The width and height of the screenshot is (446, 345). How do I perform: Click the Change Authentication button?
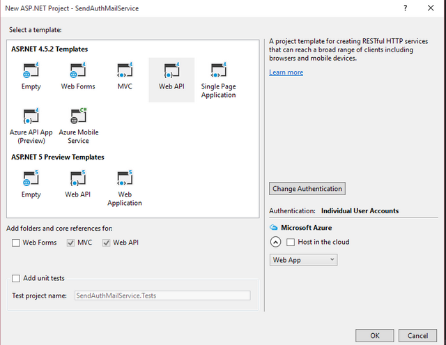307,189
